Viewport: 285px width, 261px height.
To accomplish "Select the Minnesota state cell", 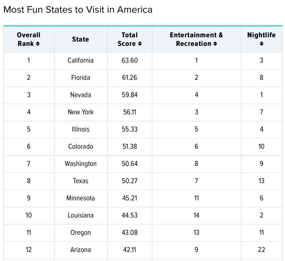I will coord(80,198).
